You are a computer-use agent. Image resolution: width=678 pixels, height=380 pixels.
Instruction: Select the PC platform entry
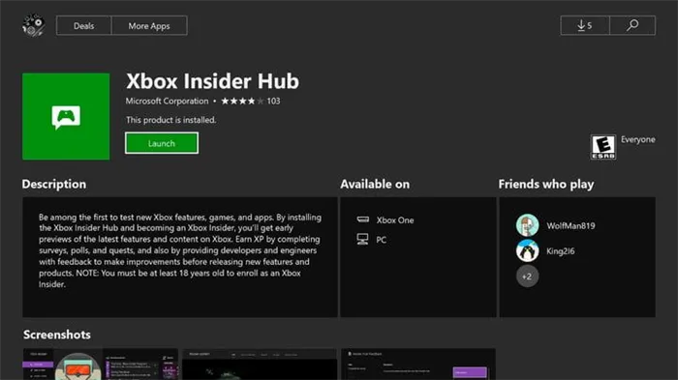[x=371, y=239]
